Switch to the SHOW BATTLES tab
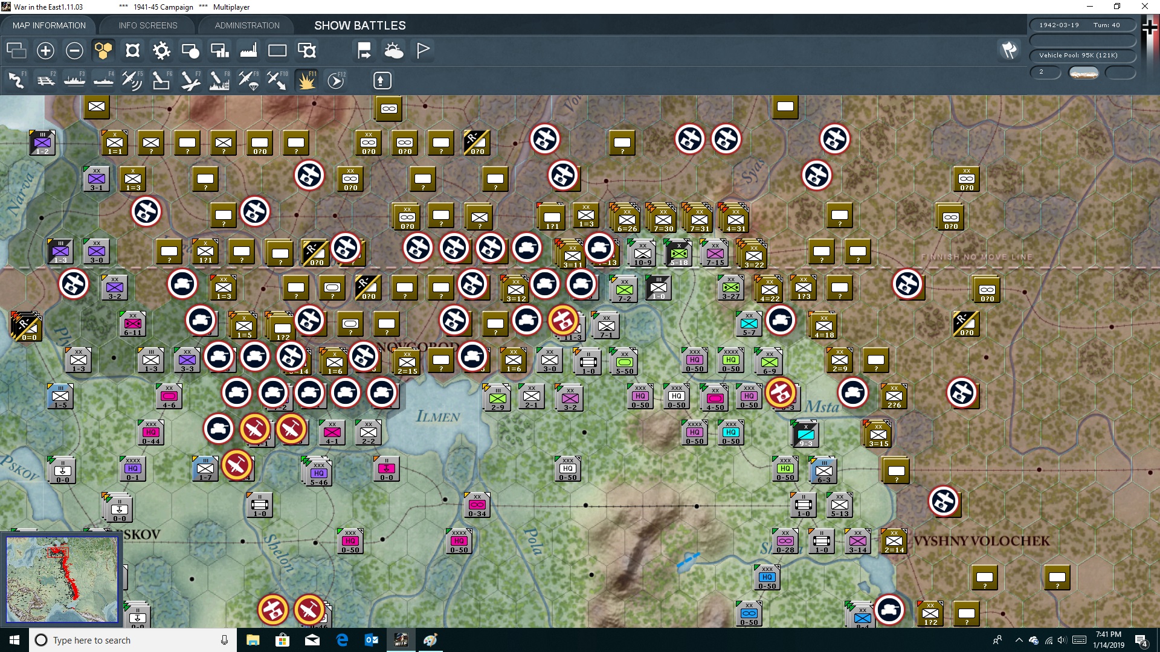 point(359,25)
